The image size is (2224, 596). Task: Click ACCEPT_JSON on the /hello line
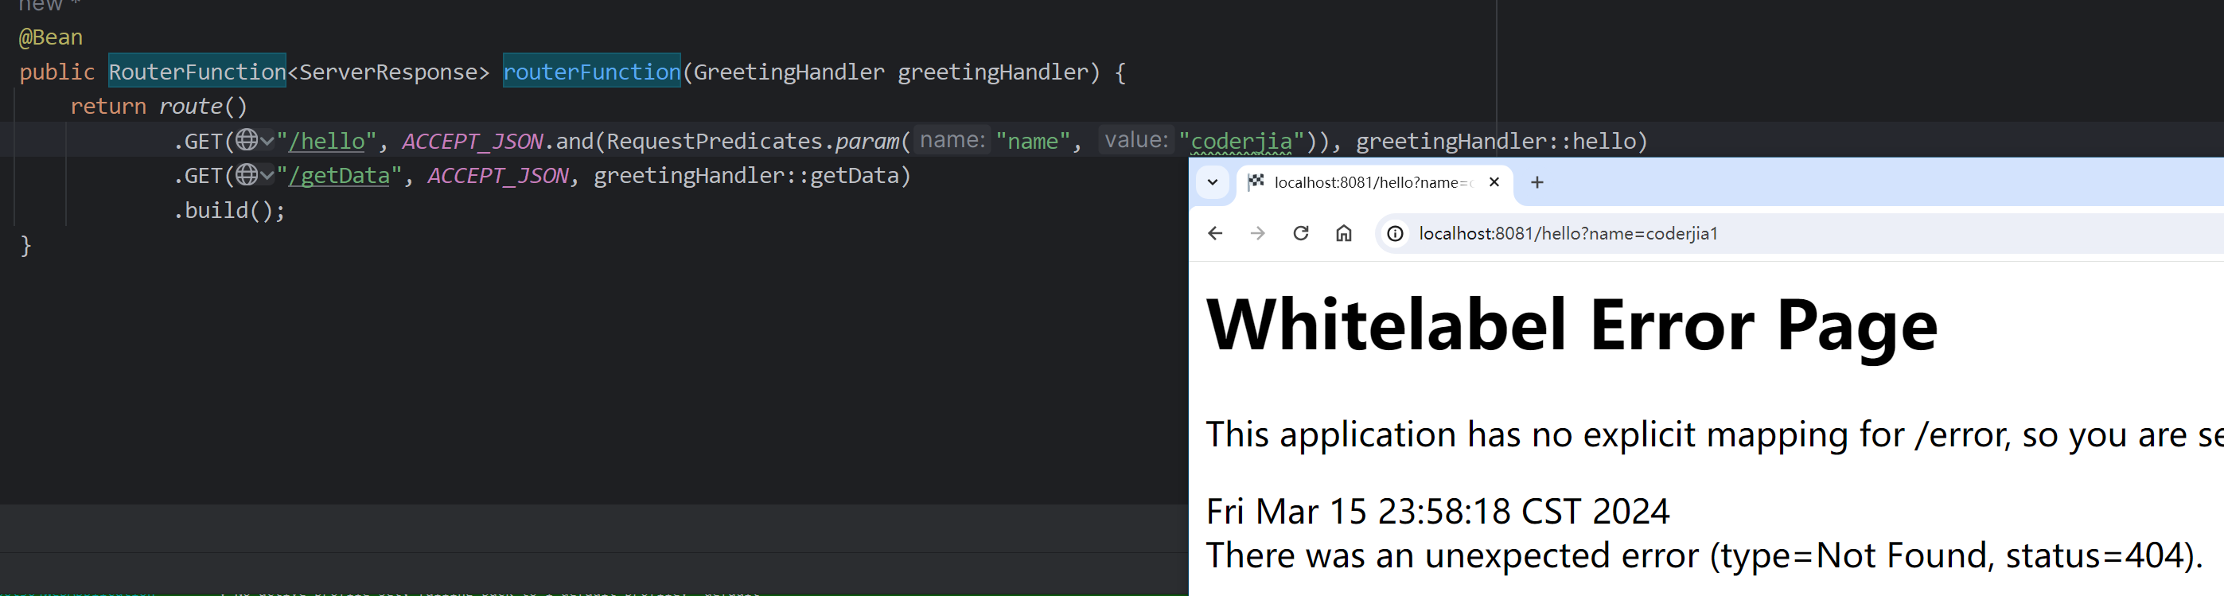pos(473,142)
